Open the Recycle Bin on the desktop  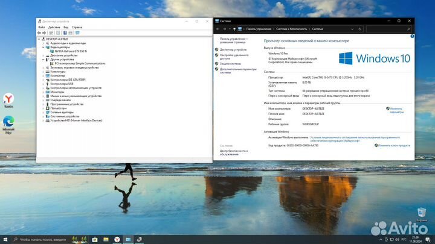click(x=421, y=213)
